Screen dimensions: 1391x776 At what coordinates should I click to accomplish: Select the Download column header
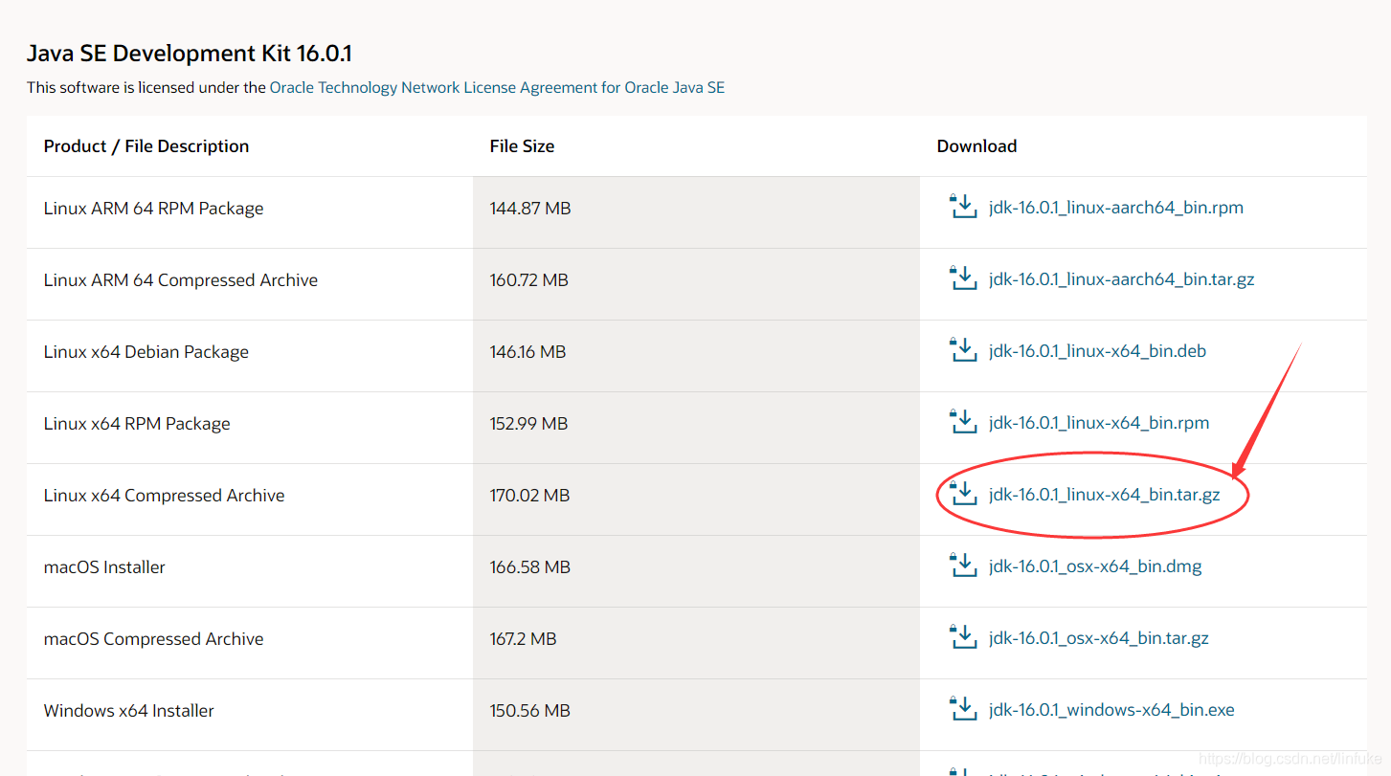point(976,146)
